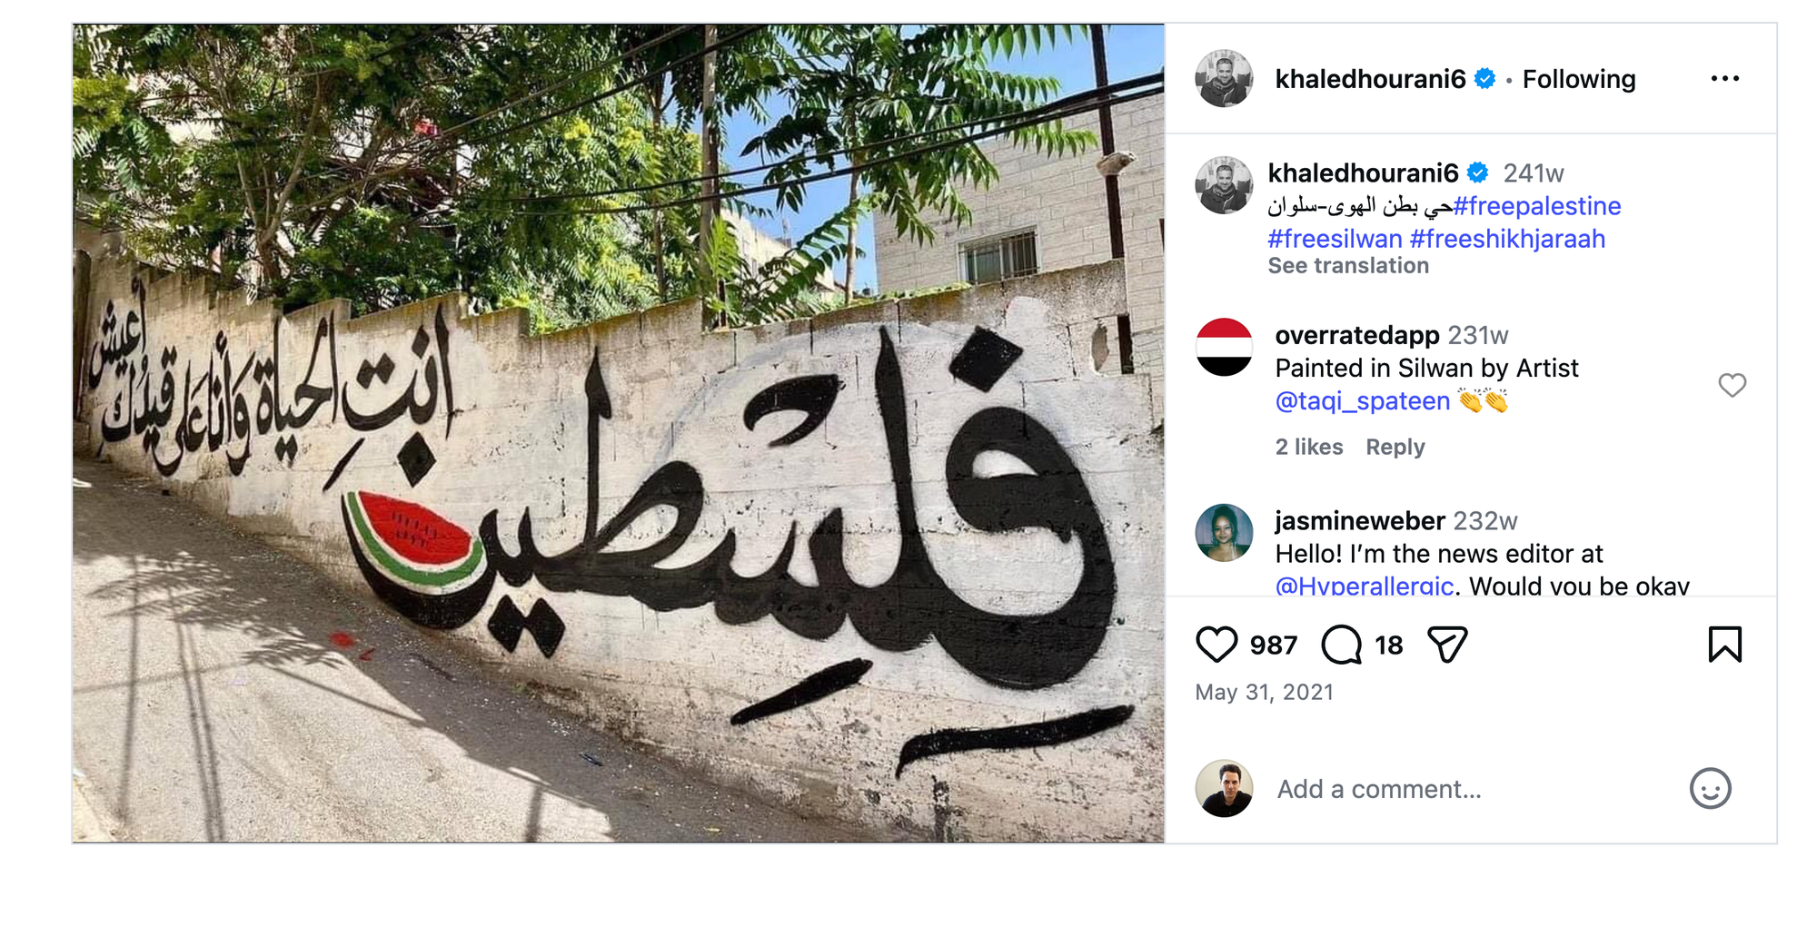Reply to overratedapp's comment
Image resolution: width=1817 pixels, height=926 pixels.
click(1395, 447)
